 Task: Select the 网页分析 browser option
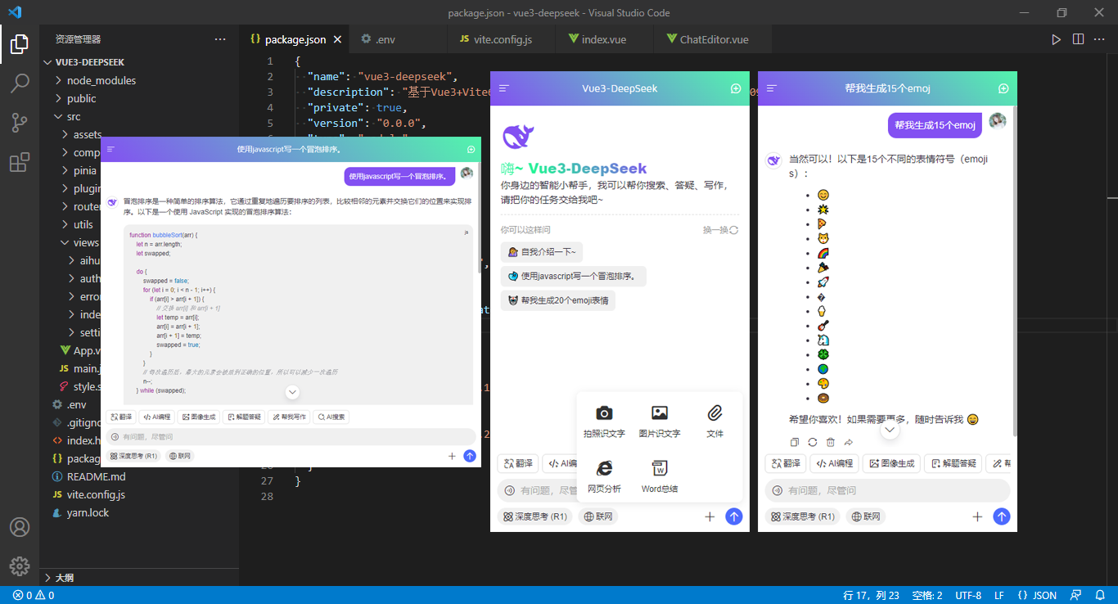pos(604,476)
